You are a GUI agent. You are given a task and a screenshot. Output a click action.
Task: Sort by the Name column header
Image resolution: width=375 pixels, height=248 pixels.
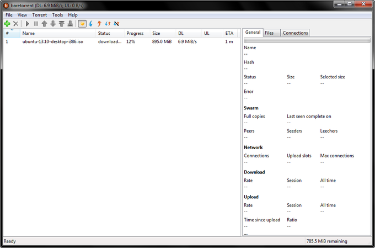tap(58, 33)
